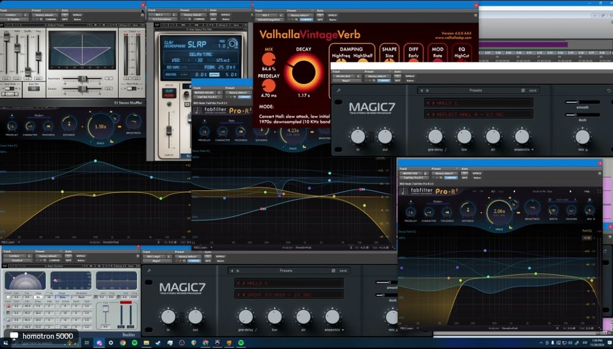Screen dimensions: 613x349
Task: Toggle BYPASS in upper Magic7 header
Action: (410, 76)
